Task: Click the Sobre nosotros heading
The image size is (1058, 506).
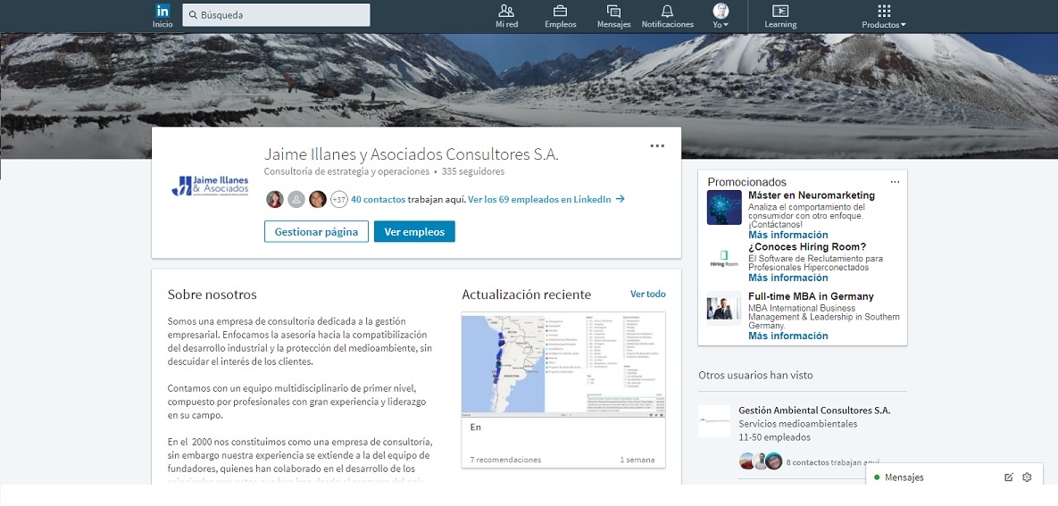Action: tap(212, 294)
